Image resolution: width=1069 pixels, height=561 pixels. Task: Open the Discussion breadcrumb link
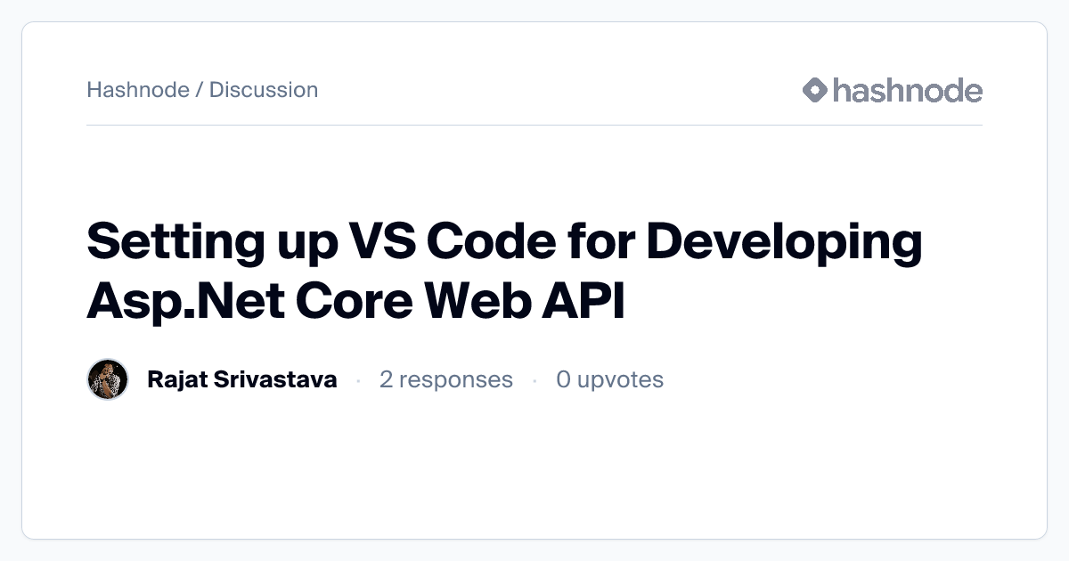(x=264, y=89)
